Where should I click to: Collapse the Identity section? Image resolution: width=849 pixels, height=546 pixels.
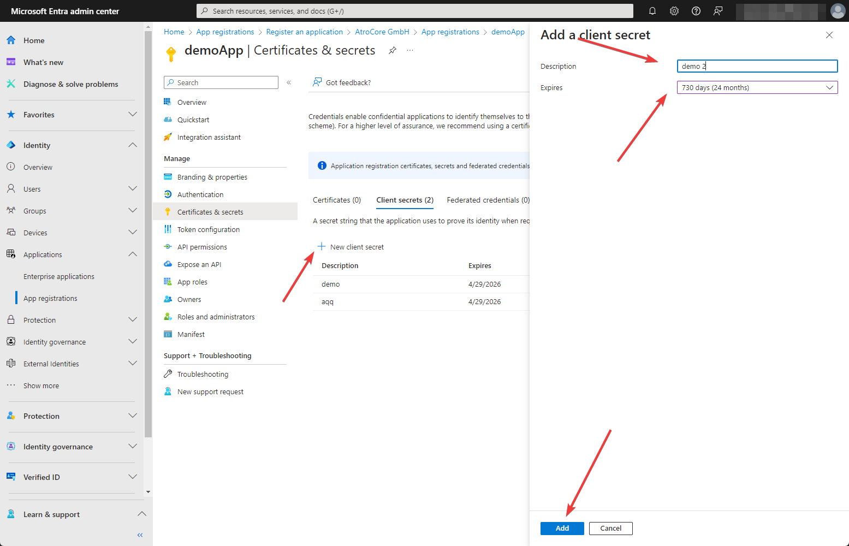tap(132, 145)
